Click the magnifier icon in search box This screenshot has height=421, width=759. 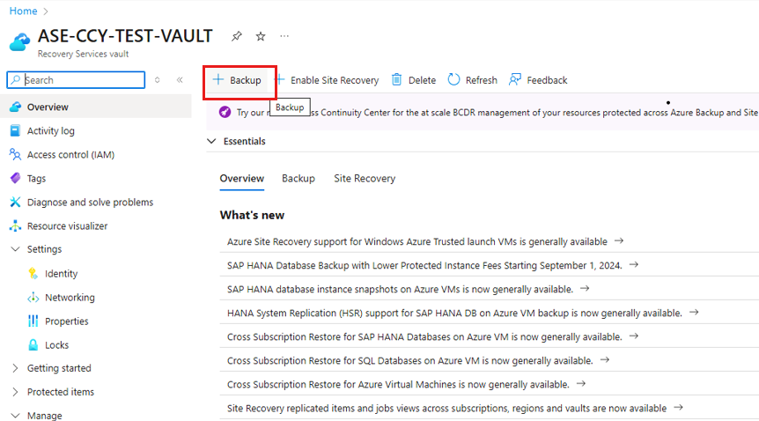coord(16,79)
